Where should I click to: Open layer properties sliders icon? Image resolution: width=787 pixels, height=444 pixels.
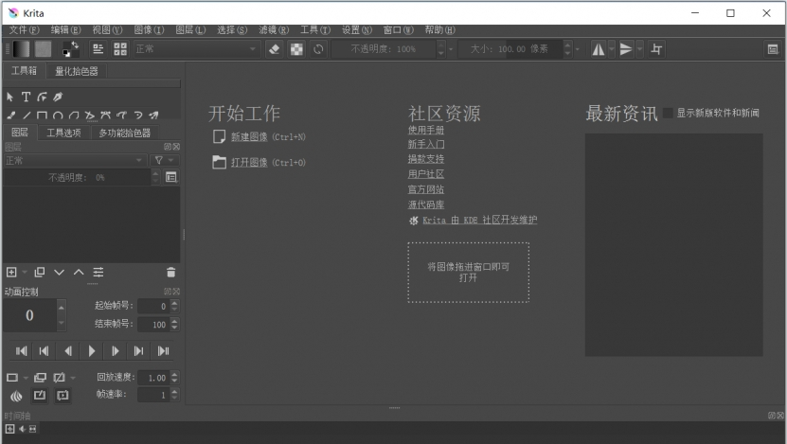coord(98,272)
